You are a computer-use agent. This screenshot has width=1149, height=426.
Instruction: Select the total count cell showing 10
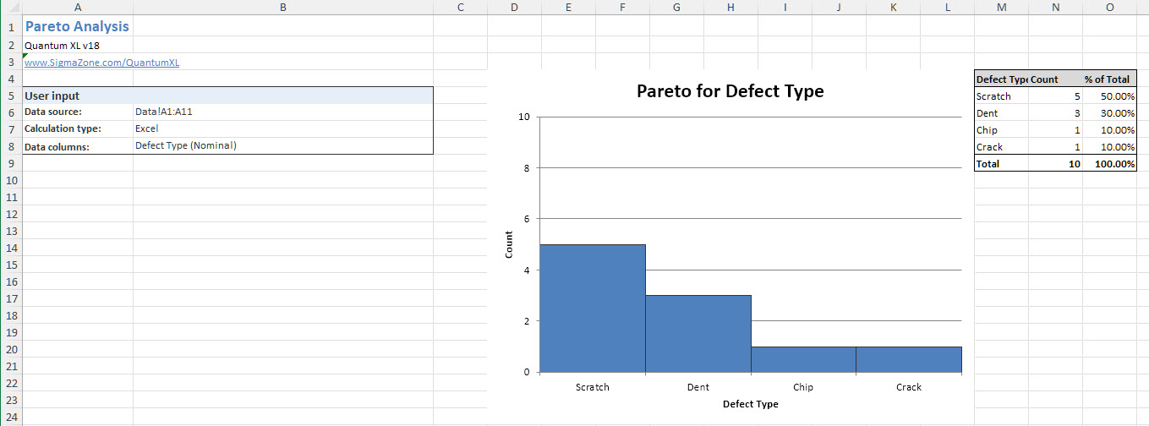point(1055,163)
